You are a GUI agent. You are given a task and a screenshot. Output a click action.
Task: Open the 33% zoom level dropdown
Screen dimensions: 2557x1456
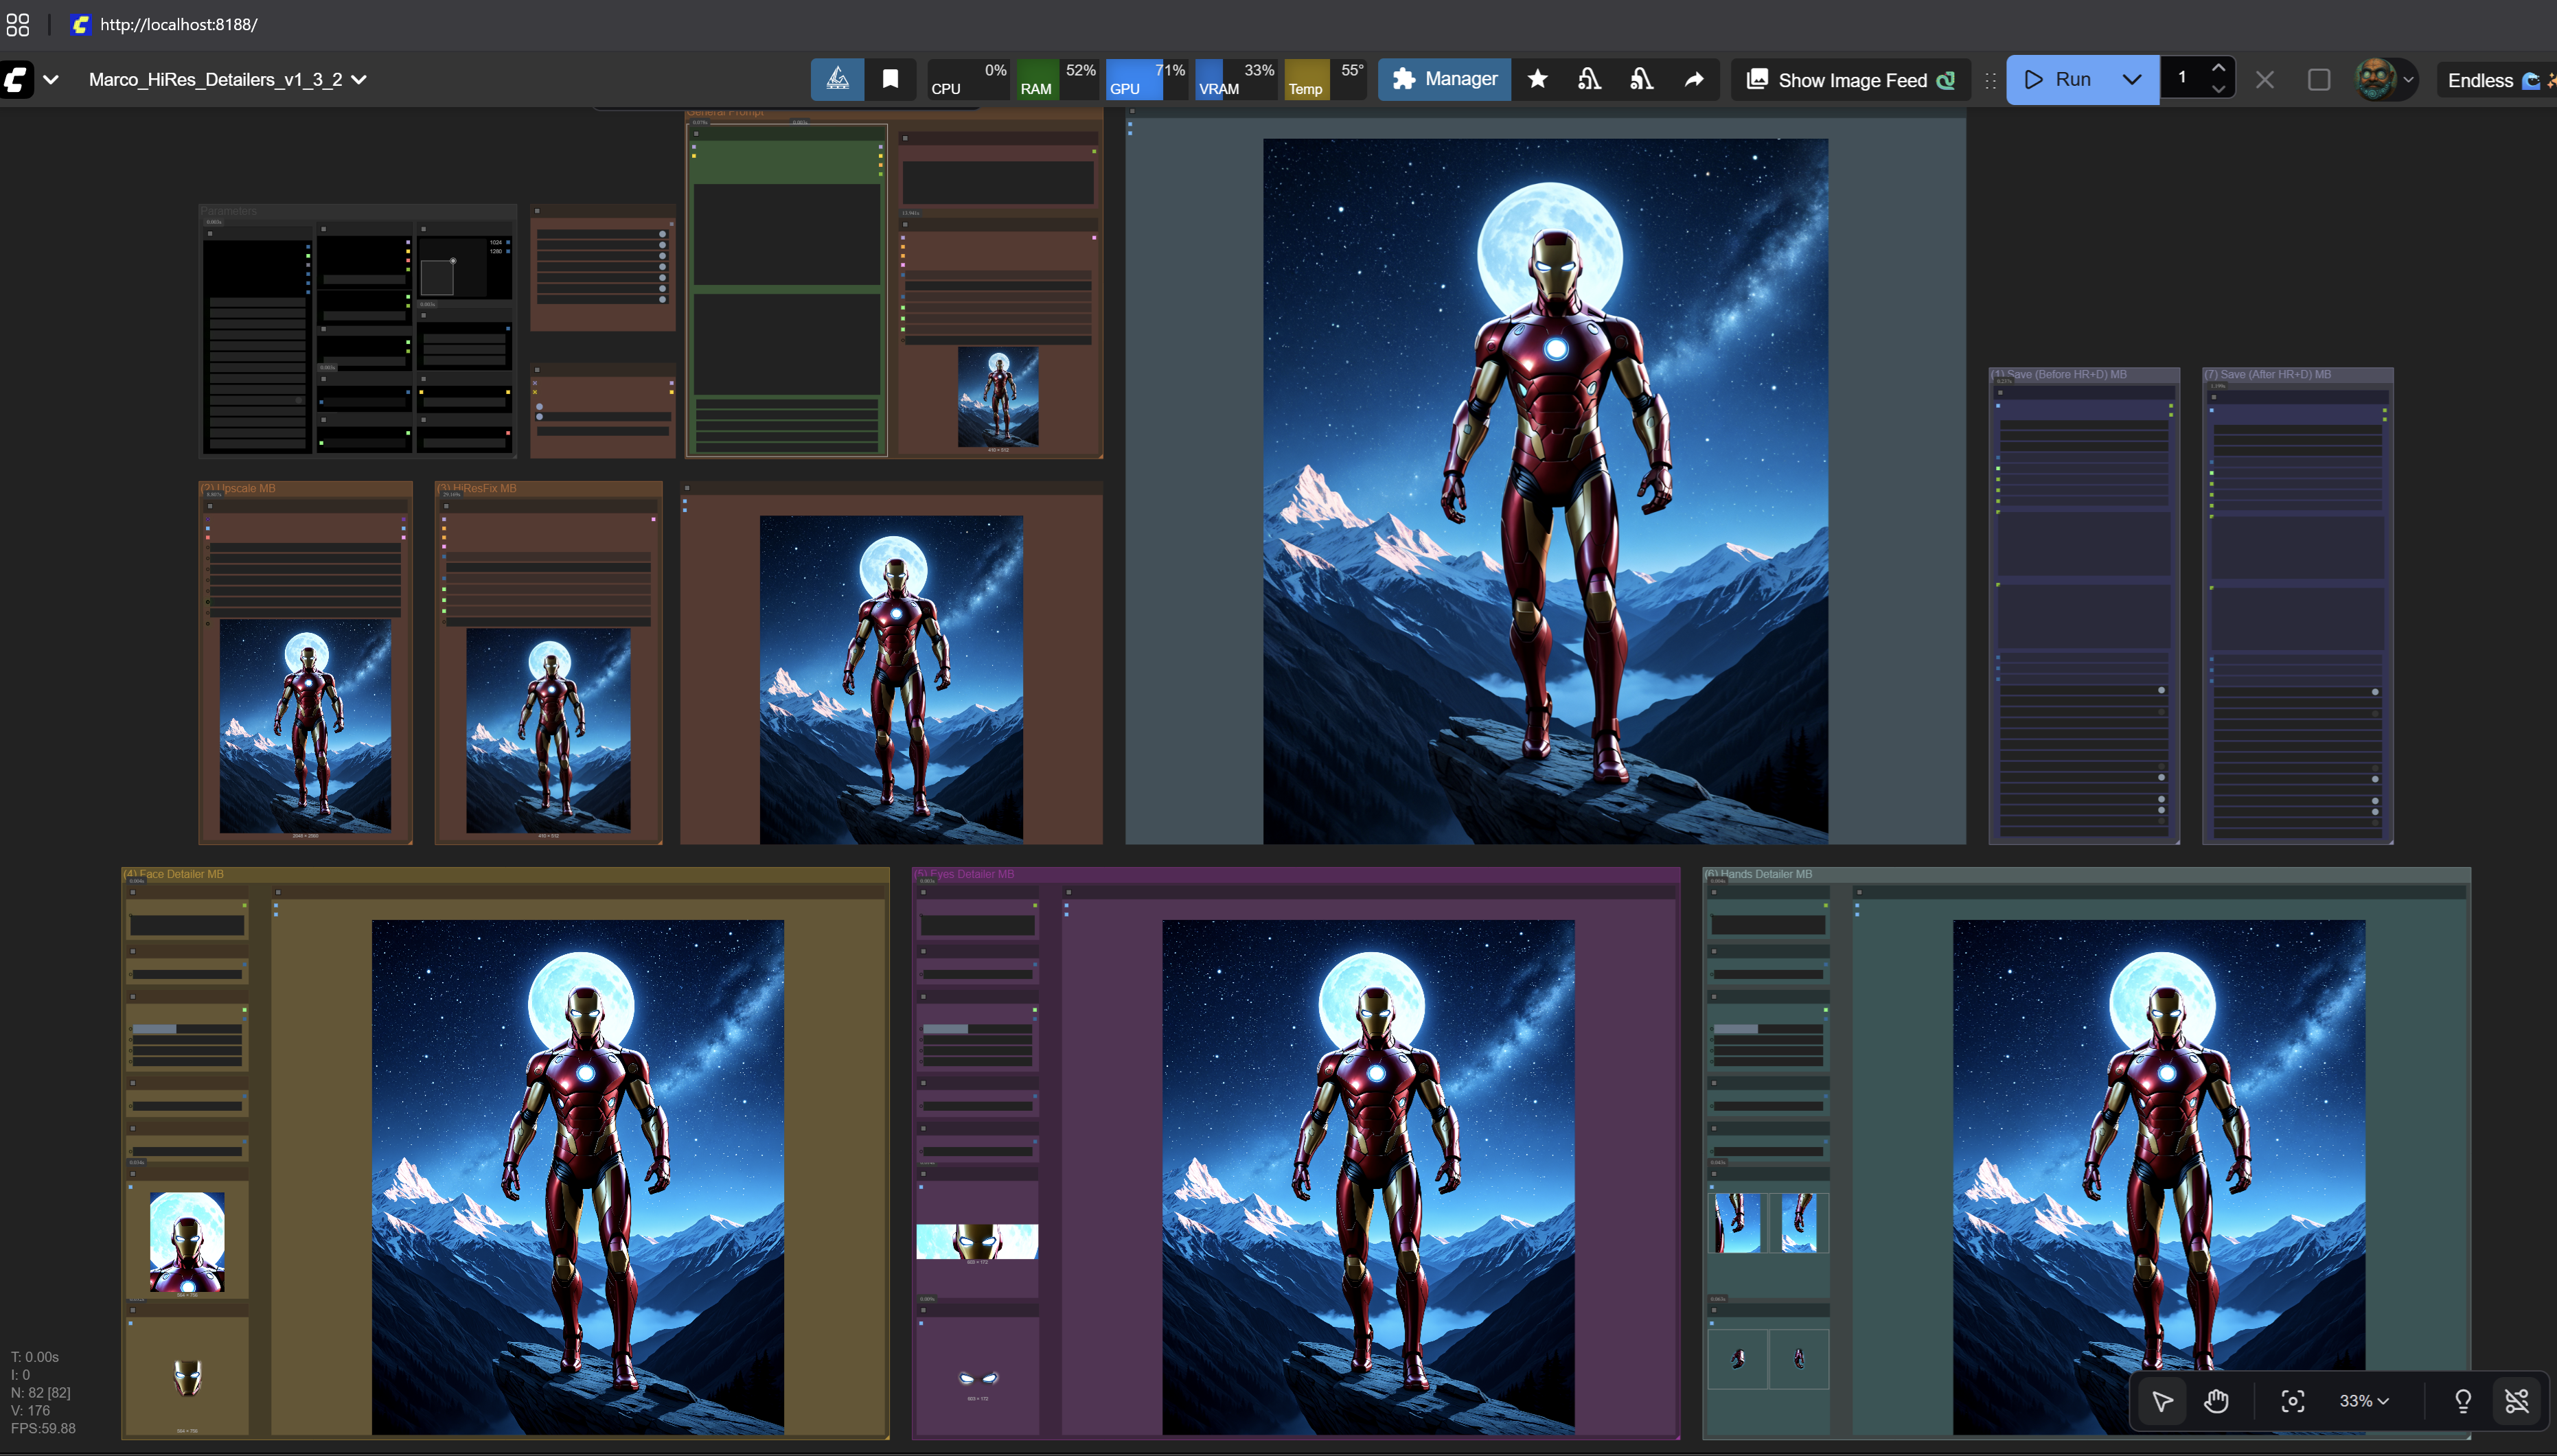tap(2364, 1401)
